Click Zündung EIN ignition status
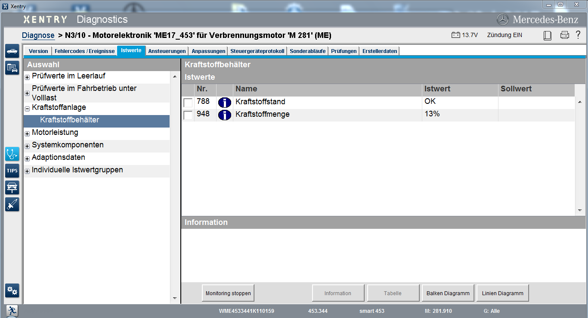Screen dimensions: 588x318 (504, 35)
